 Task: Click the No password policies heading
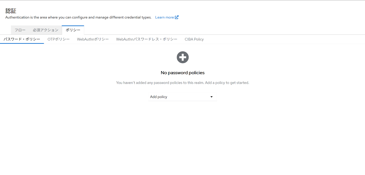182,73
